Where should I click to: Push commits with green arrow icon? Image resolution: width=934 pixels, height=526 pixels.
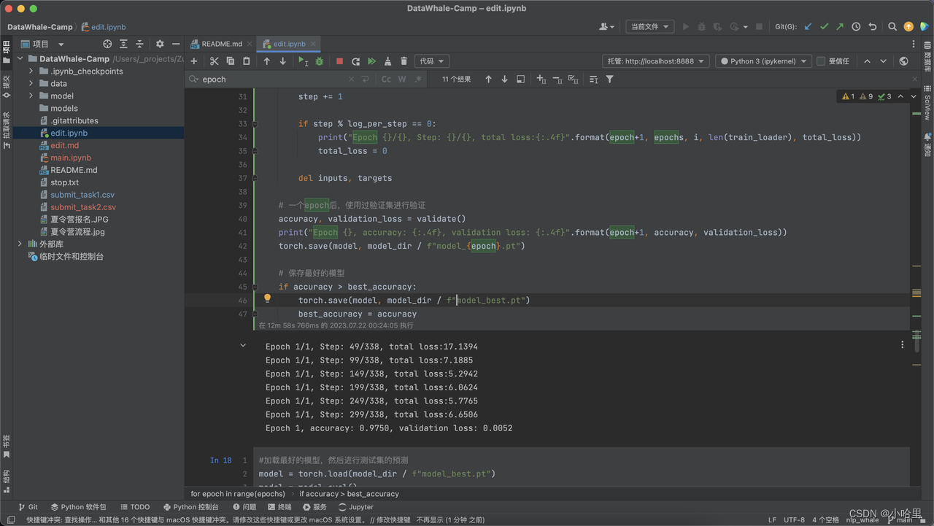click(840, 26)
